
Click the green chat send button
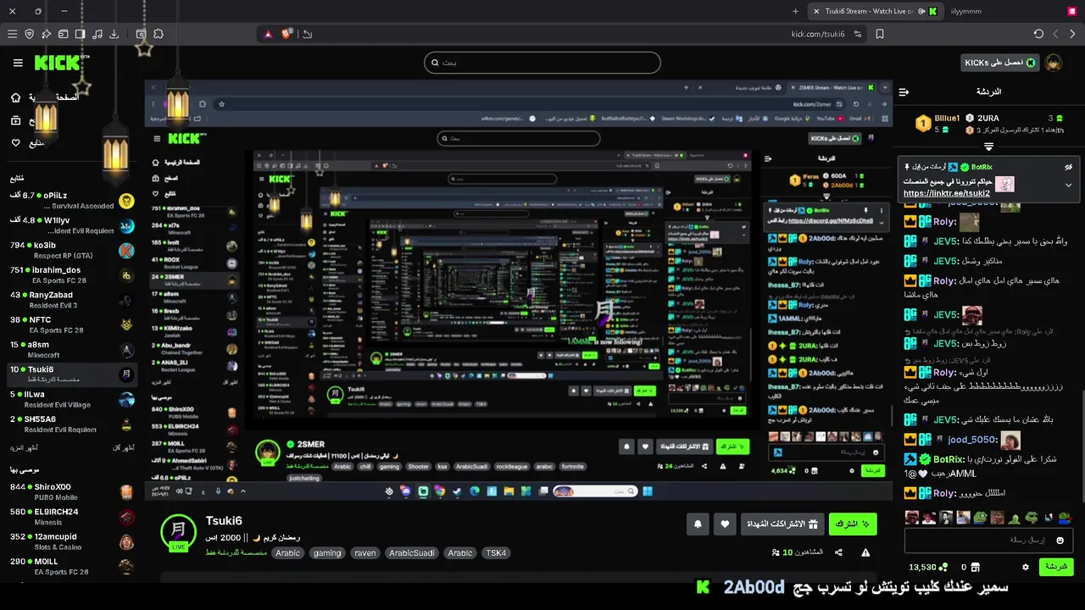coord(1055,567)
